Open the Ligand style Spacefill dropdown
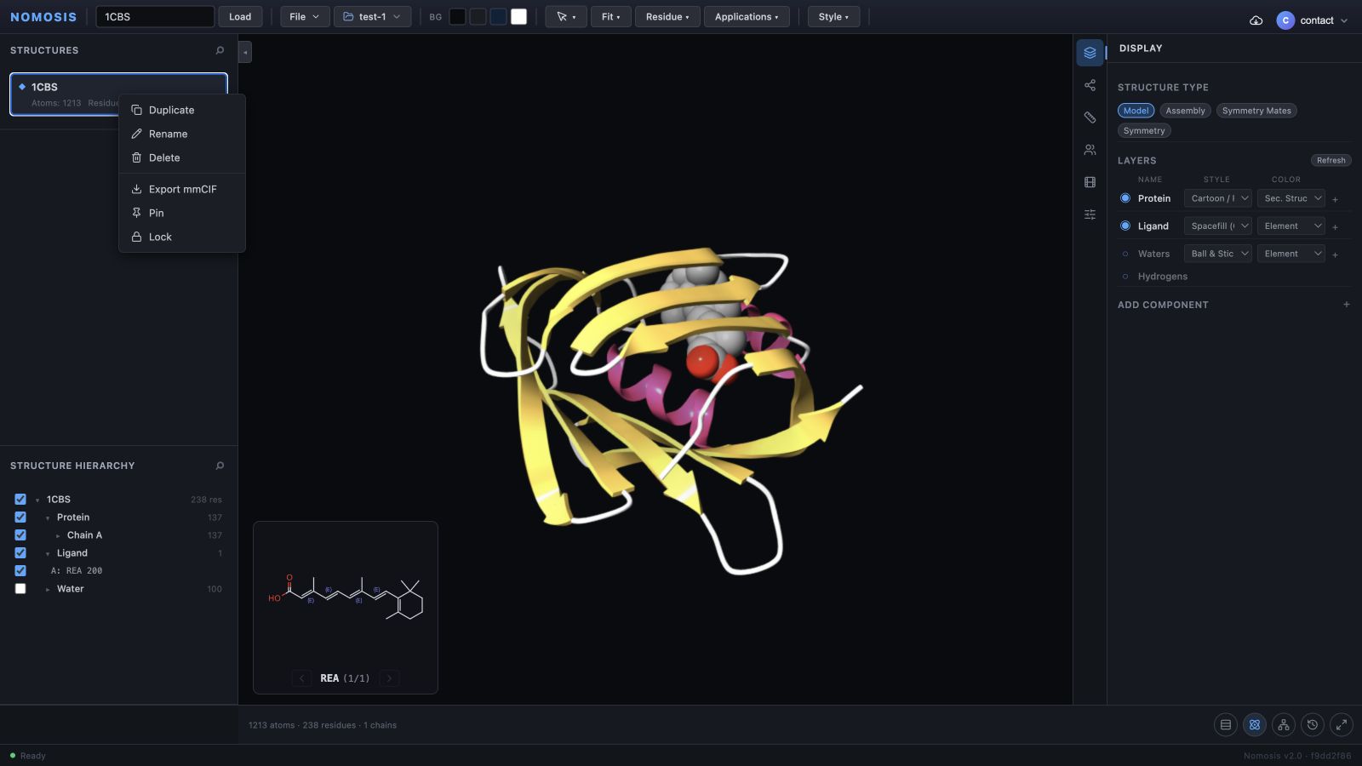 [1218, 226]
